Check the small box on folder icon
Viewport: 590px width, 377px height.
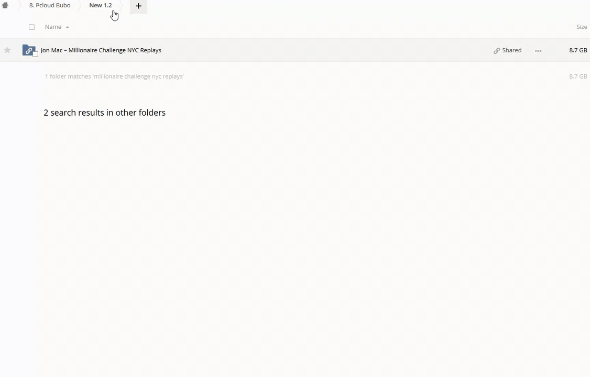[36, 54]
